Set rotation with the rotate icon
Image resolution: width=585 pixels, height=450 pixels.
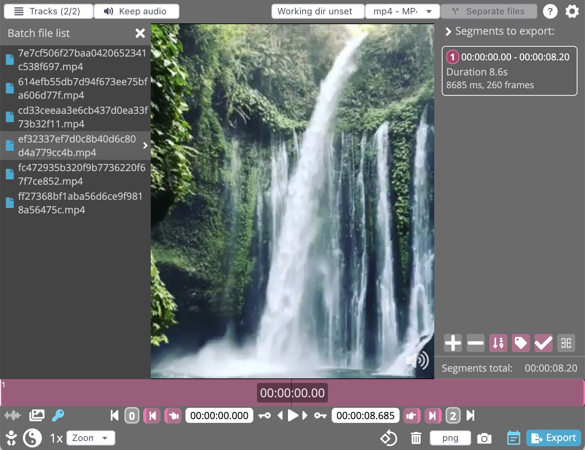click(x=389, y=438)
